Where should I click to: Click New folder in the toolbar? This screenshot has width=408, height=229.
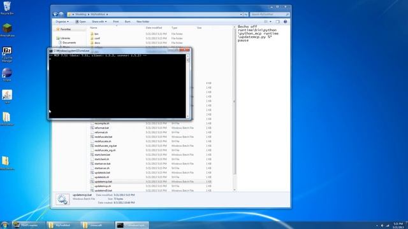pos(143,22)
